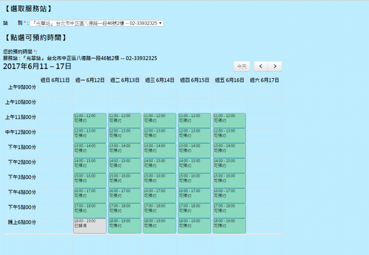Book Tuesday 6月13日 13:00 - 14:00 slot

pyautogui.click(x=125, y=151)
